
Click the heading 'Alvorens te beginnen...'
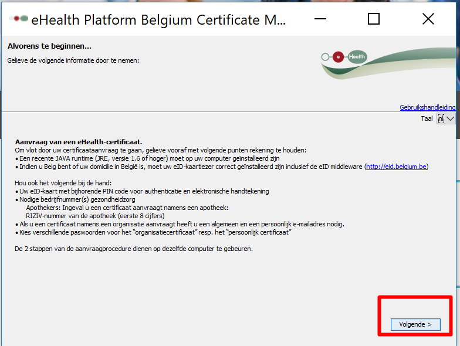[49, 46]
